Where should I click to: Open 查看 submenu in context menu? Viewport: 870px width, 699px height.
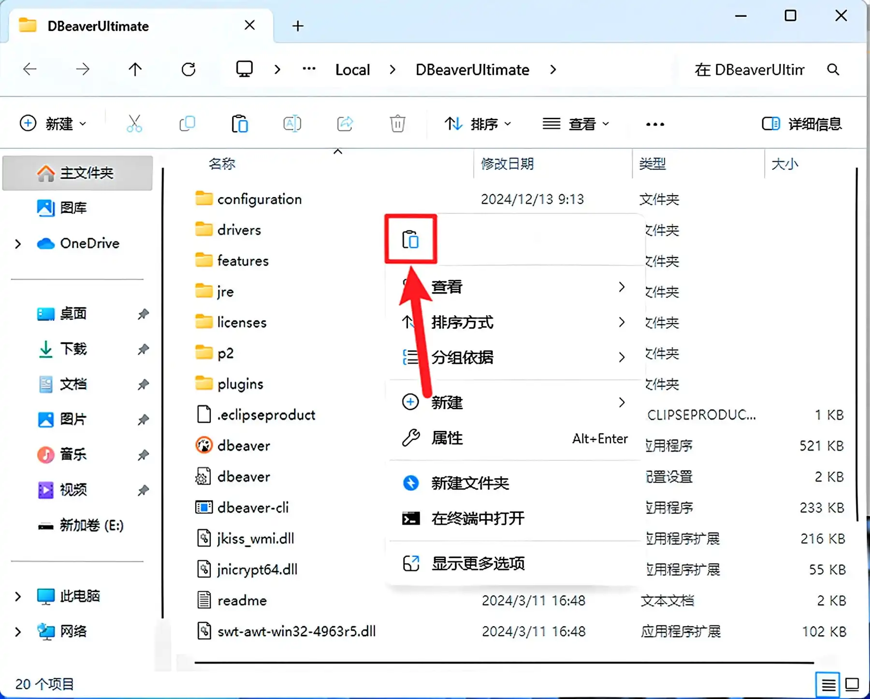[515, 287]
